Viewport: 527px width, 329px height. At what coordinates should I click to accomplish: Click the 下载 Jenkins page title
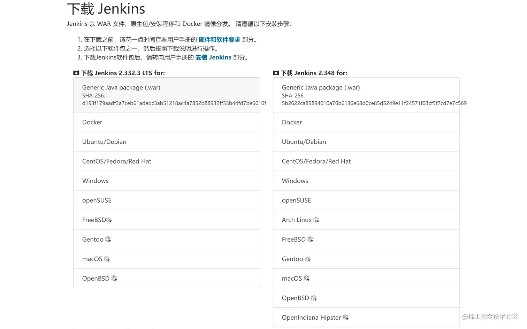(x=106, y=9)
